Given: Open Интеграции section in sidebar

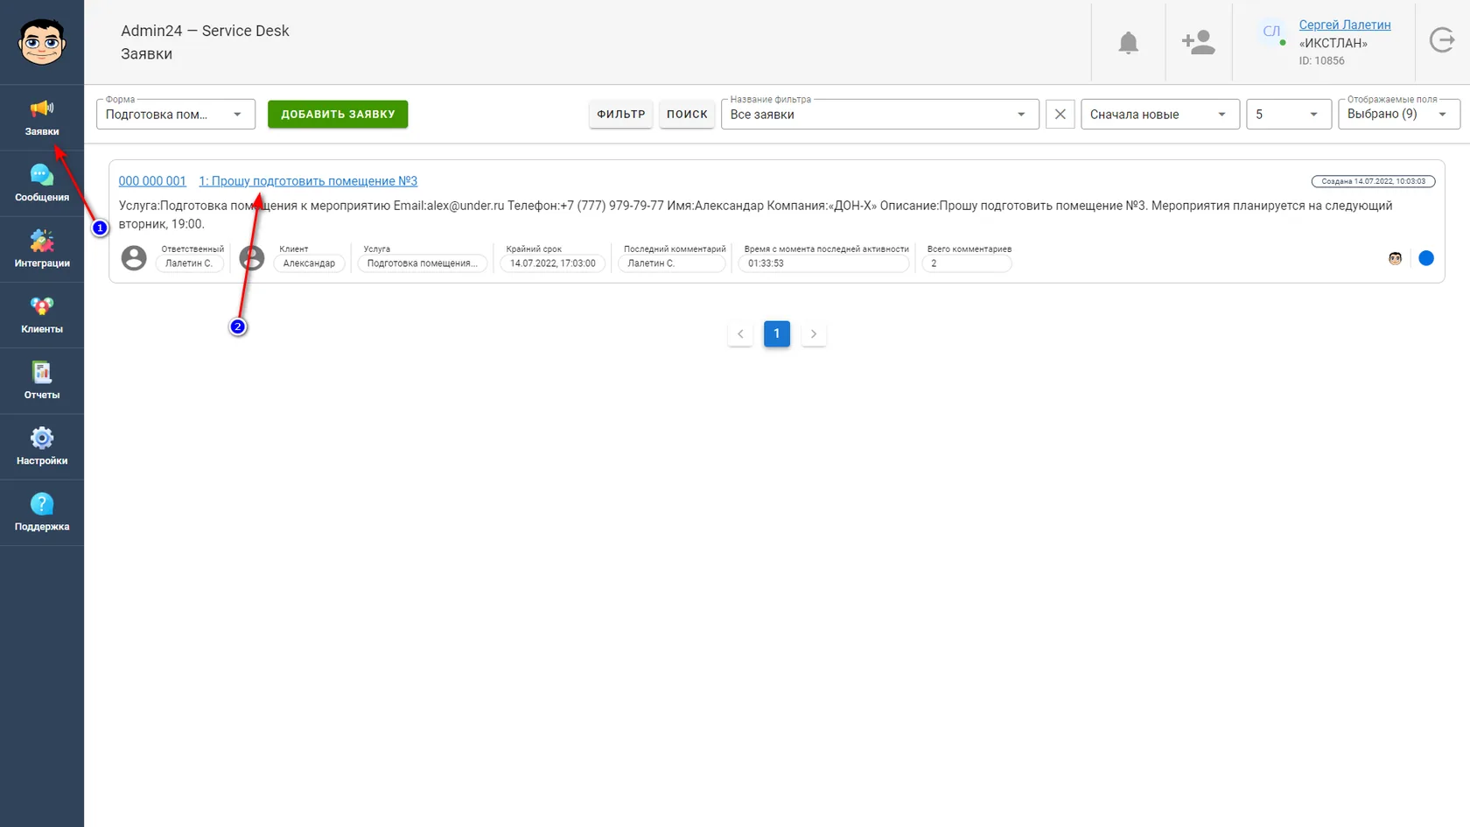Looking at the screenshot, I should (42, 249).
